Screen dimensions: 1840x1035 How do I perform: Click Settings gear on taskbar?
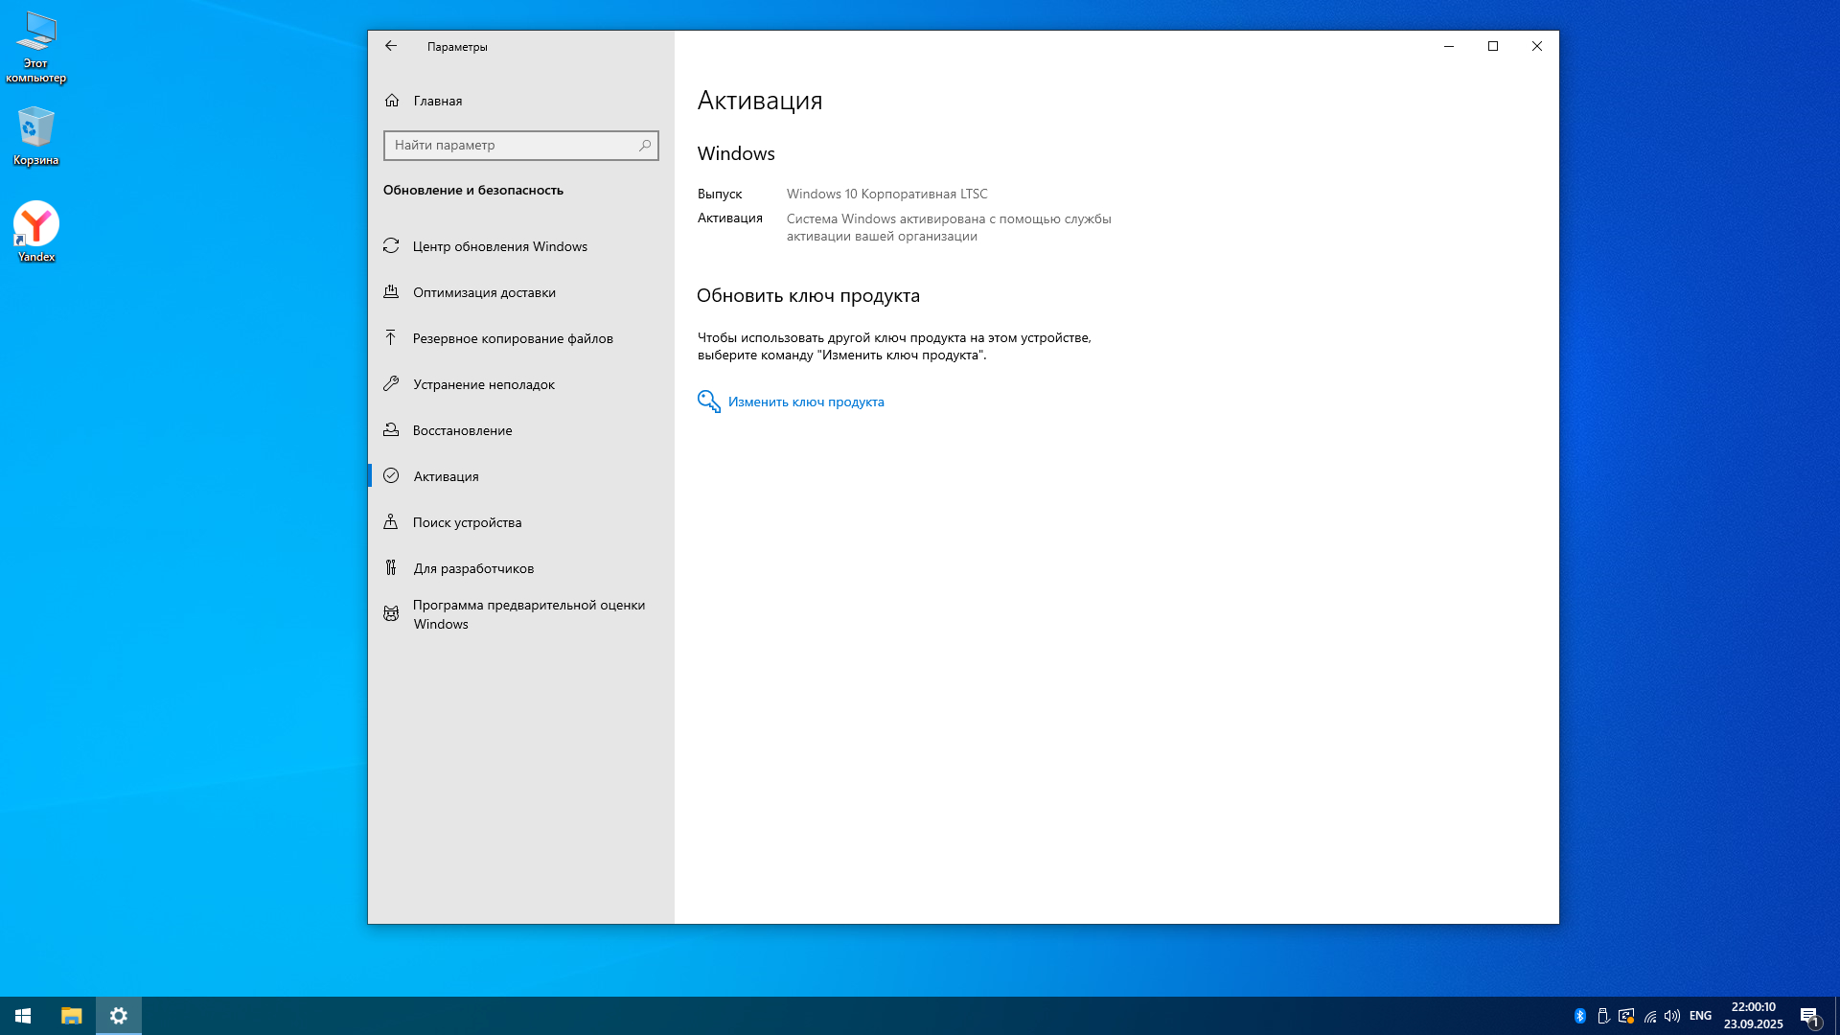(119, 1016)
